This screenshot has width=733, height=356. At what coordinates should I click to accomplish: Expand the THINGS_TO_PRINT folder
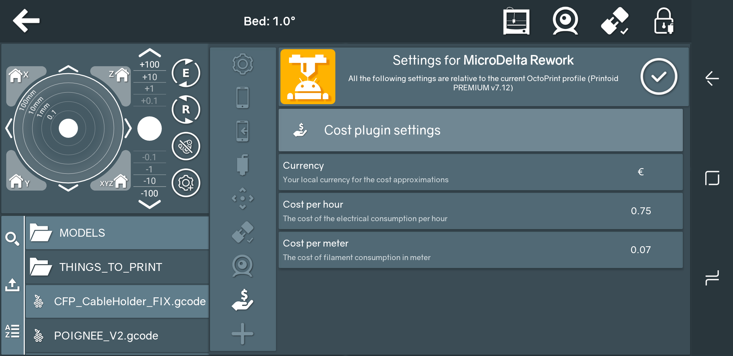117,267
